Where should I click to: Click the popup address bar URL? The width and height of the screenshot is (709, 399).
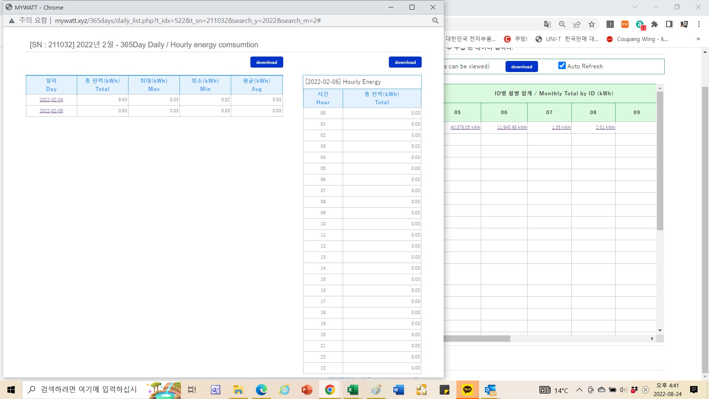188,21
